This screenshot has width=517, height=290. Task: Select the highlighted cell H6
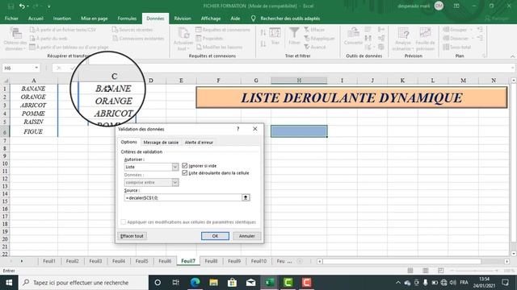(x=299, y=131)
